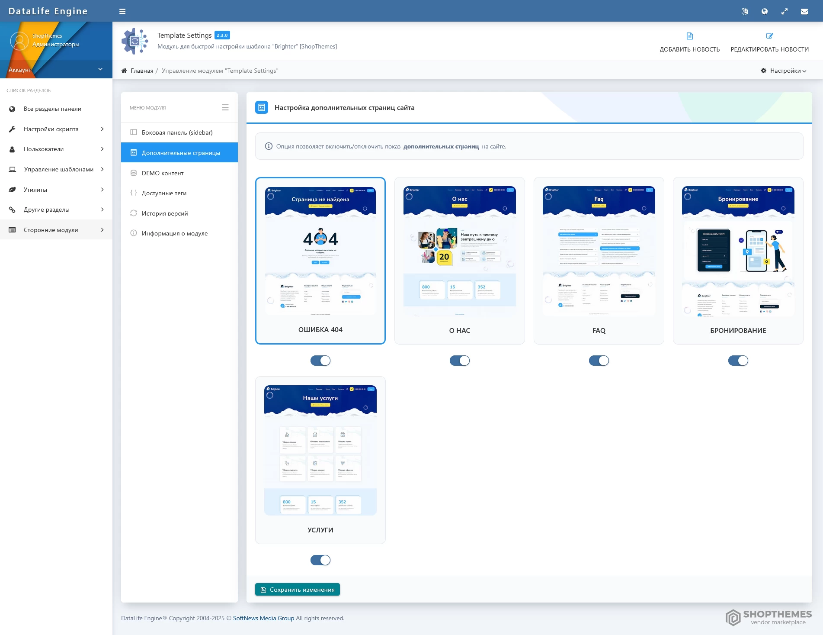Image resolution: width=823 pixels, height=635 pixels.
Task: Follow the SoftNews Media Group link
Action: click(263, 618)
